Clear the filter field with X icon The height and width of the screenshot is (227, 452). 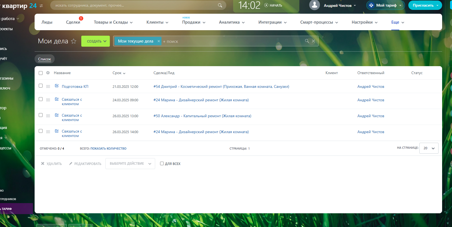pos(313,41)
